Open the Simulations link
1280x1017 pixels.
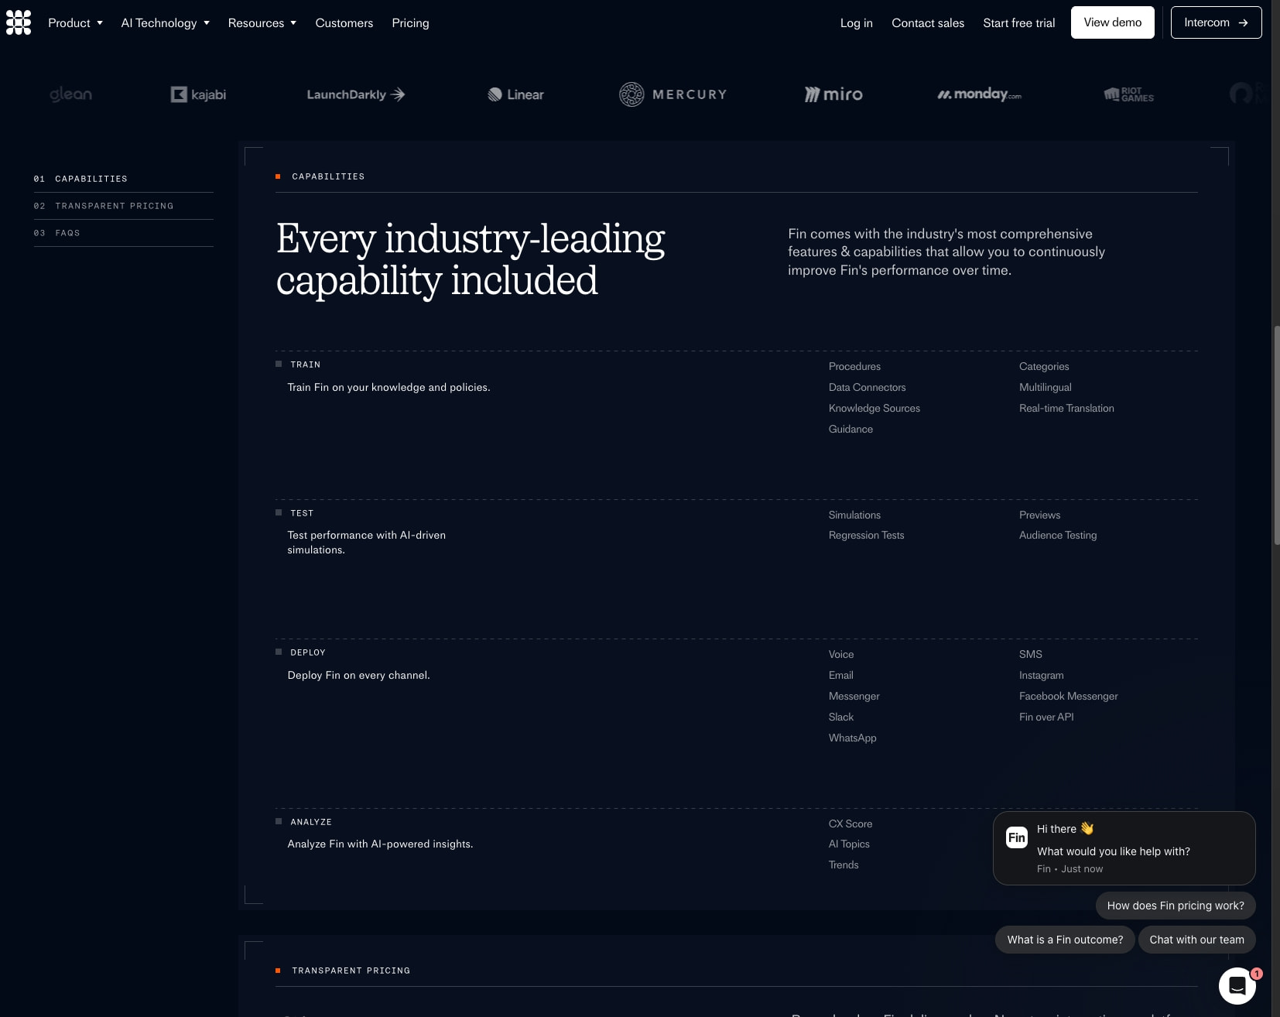point(854,515)
